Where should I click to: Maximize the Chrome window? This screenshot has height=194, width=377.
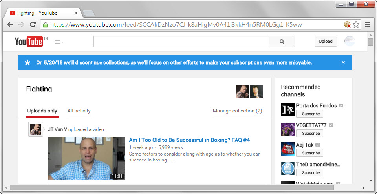(351, 4)
